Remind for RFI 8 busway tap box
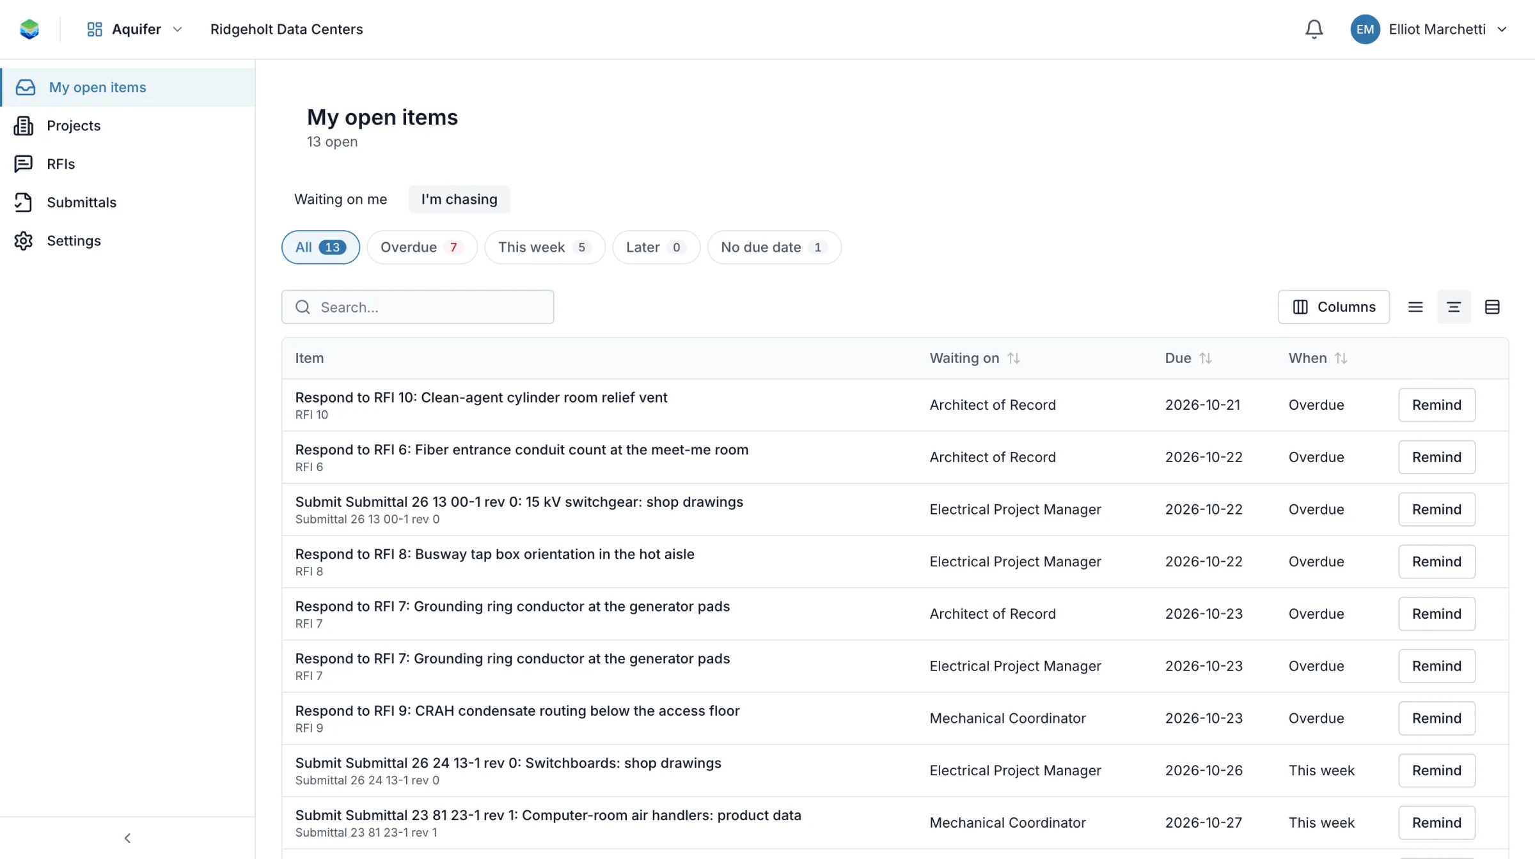 pos(1437,562)
